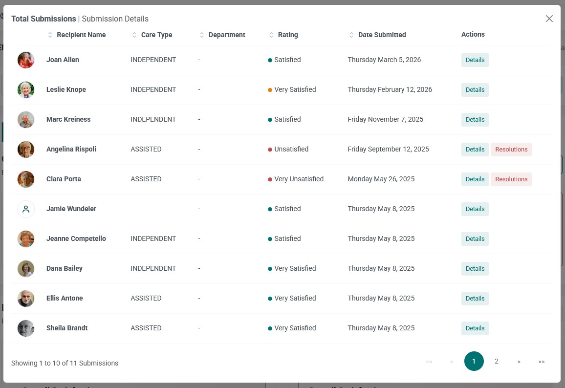Click the date Friday November 7, 2025
Viewport: 565px width, 388px height.
[386, 120]
